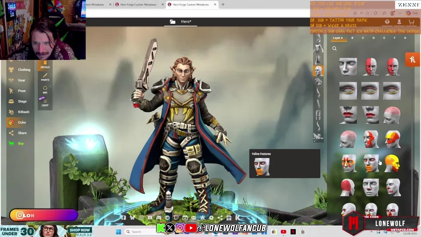Choose the fully red face decal
Image resolution: width=421 pixels, height=237 pixels.
392,66
